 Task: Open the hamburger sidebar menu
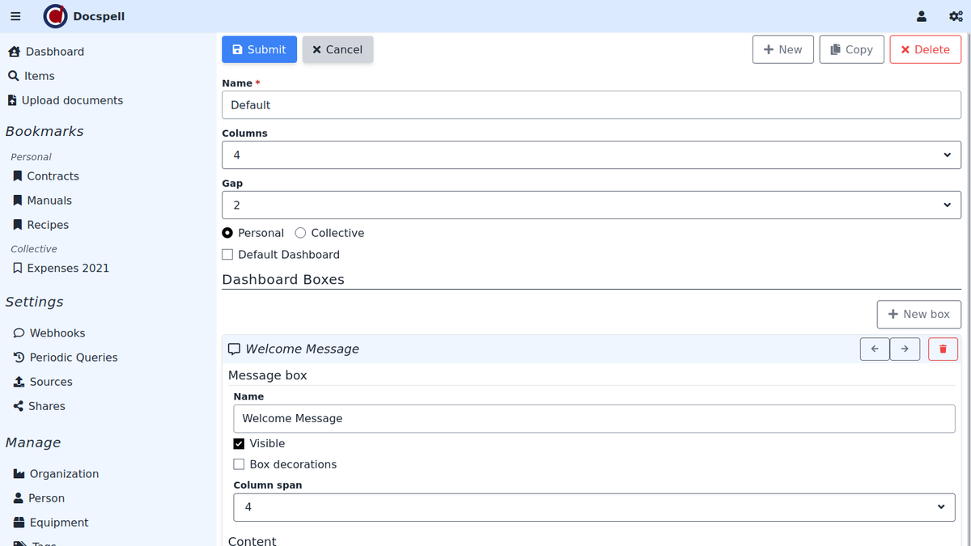click(15, 16)
